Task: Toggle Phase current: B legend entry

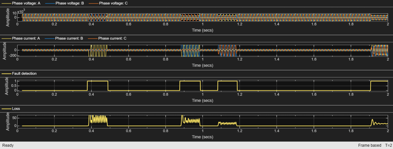Action: pos(64,38)
